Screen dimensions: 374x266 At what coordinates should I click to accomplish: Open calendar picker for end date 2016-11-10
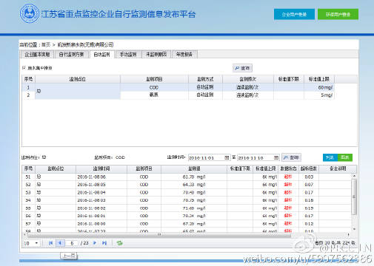coord(276,157)
